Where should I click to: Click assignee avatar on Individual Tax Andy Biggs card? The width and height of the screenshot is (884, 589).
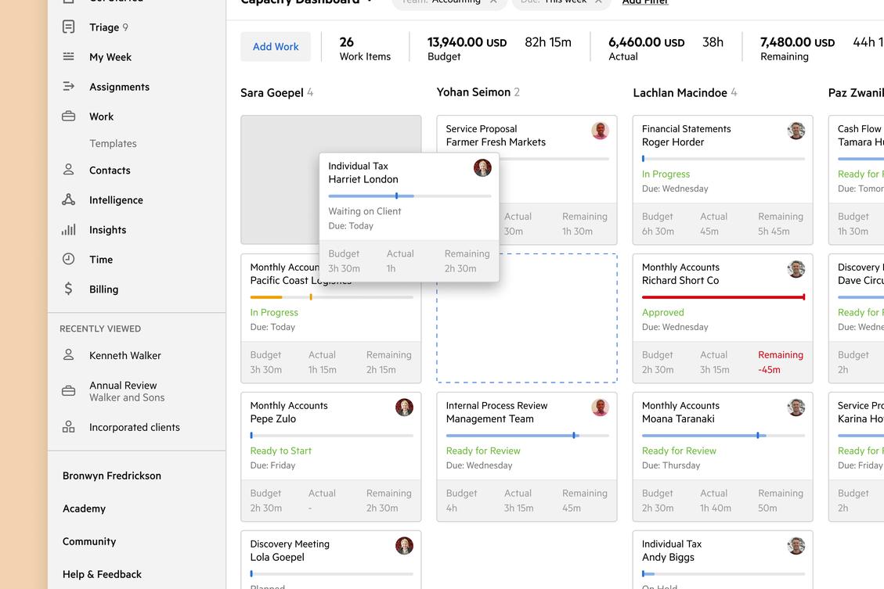coord(796,546)
